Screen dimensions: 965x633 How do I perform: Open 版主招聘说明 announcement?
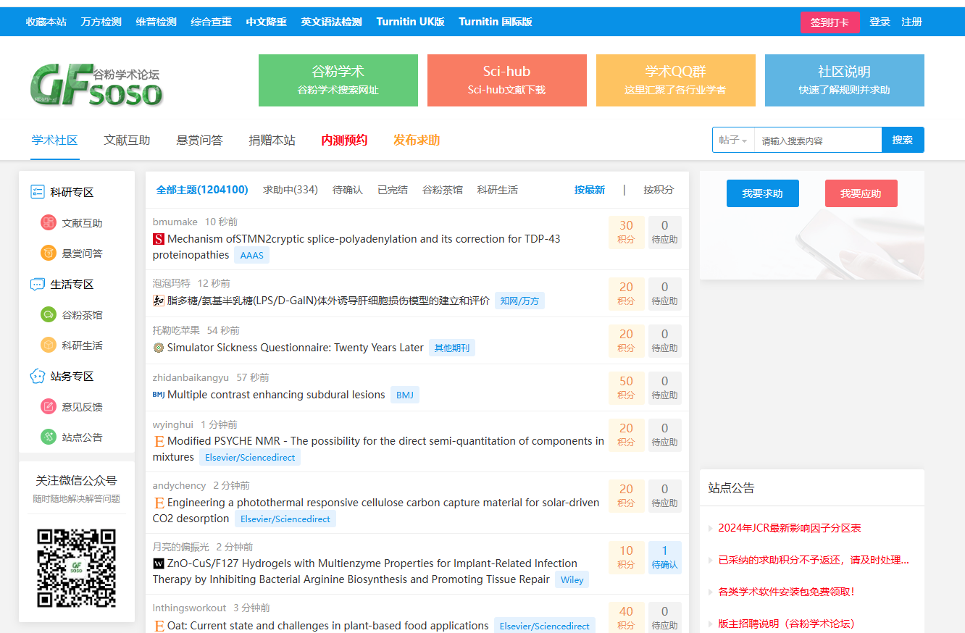787,624
